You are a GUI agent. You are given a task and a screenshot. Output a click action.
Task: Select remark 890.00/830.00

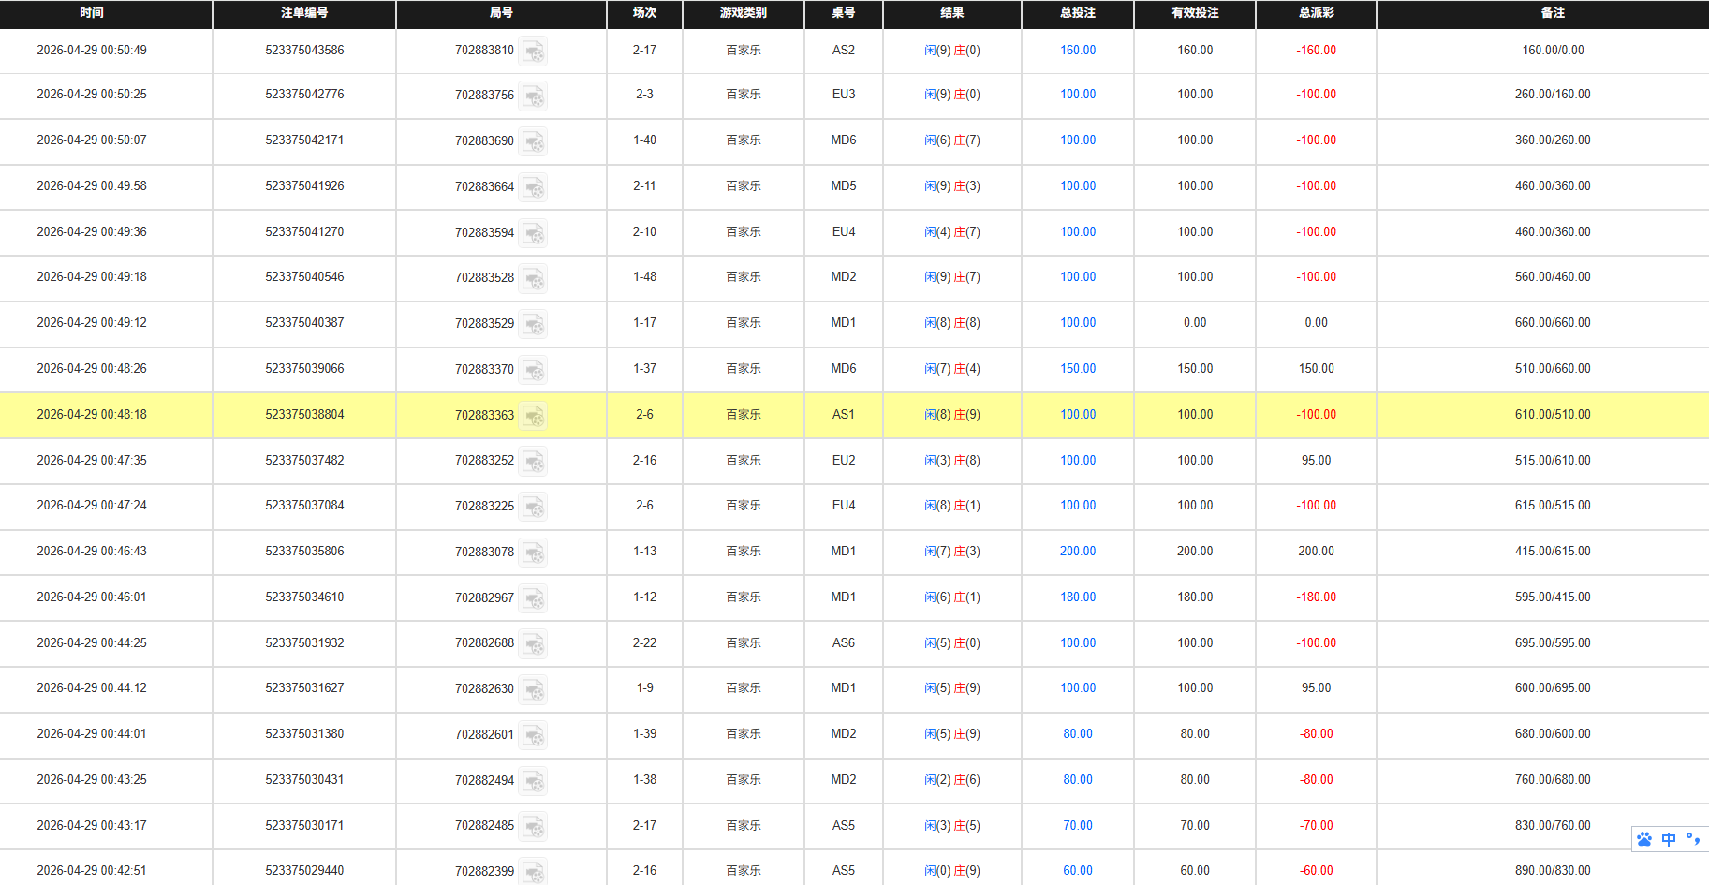[x=1553, y=871]
